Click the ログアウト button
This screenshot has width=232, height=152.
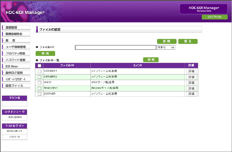pyautogui.click(x=215, y=17)
